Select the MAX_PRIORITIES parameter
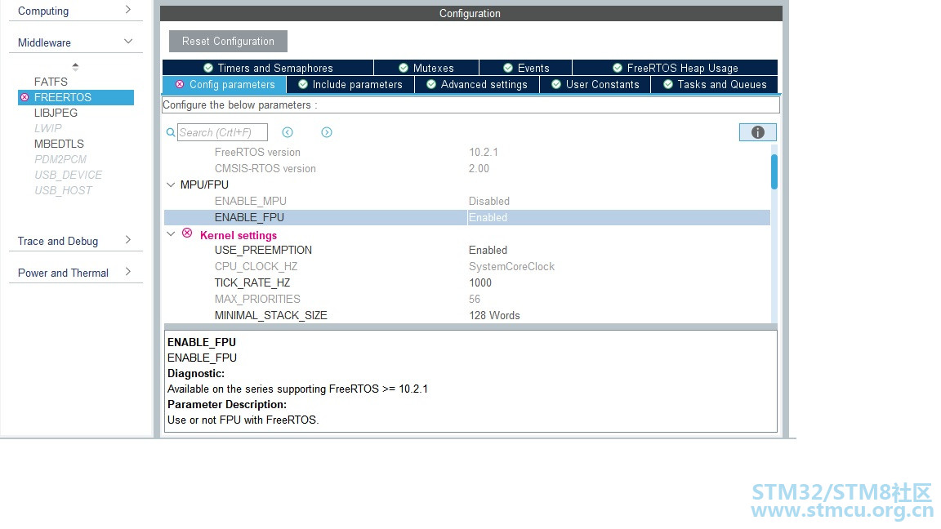941x529 pixels. point(256,299)
